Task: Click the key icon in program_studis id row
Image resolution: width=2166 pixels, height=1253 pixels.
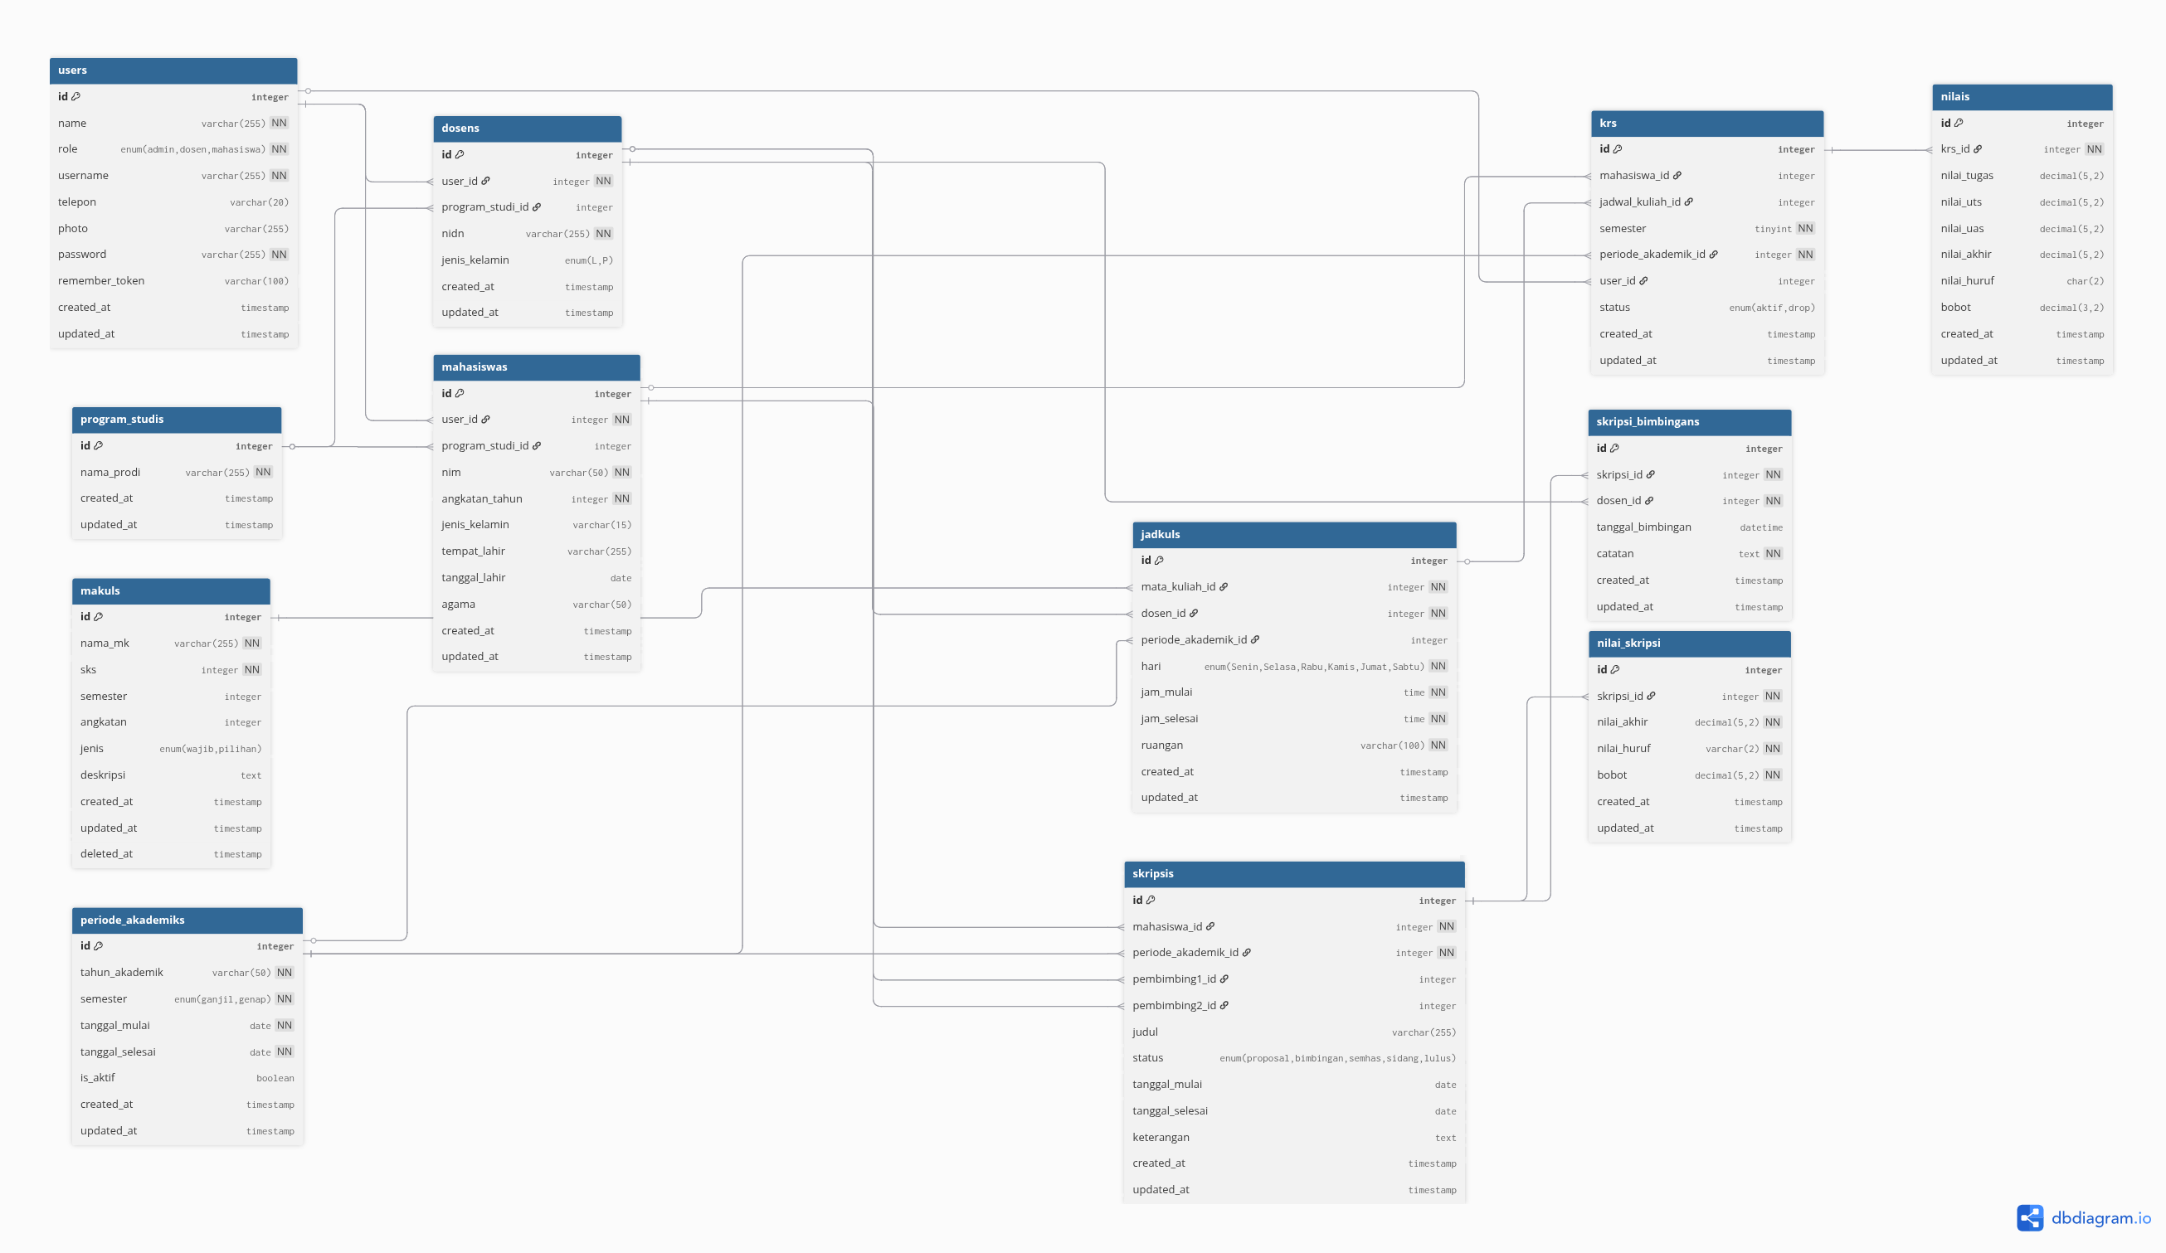Action: (98, 446)
